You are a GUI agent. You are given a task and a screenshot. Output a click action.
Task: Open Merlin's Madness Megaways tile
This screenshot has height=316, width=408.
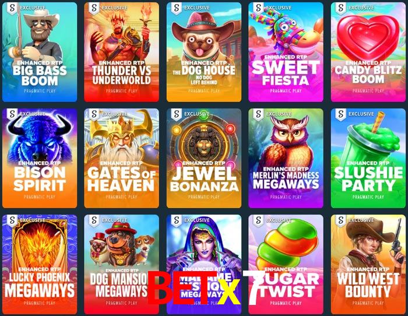tap(286, 158)
